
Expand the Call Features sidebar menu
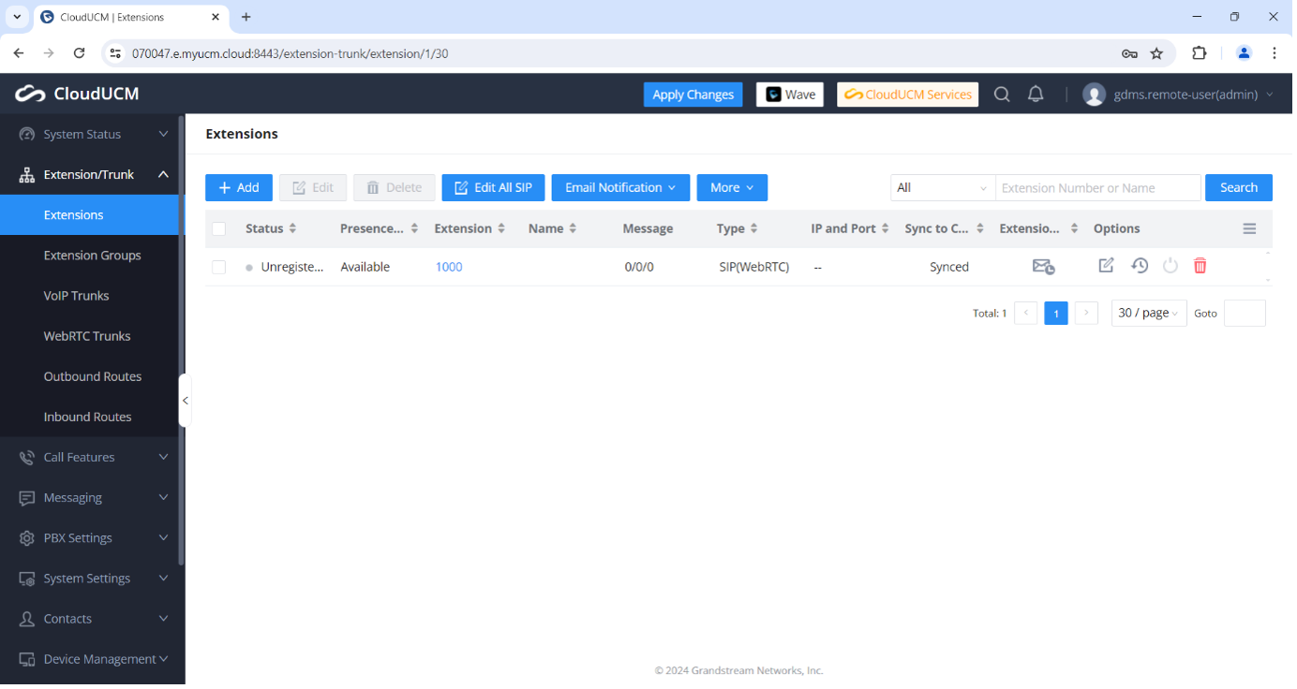[93, 457]
